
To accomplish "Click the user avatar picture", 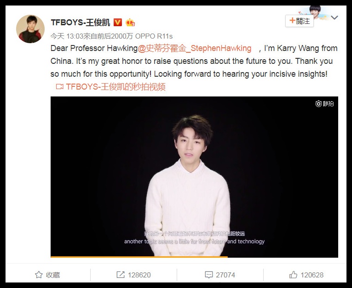I will (30, 29).
